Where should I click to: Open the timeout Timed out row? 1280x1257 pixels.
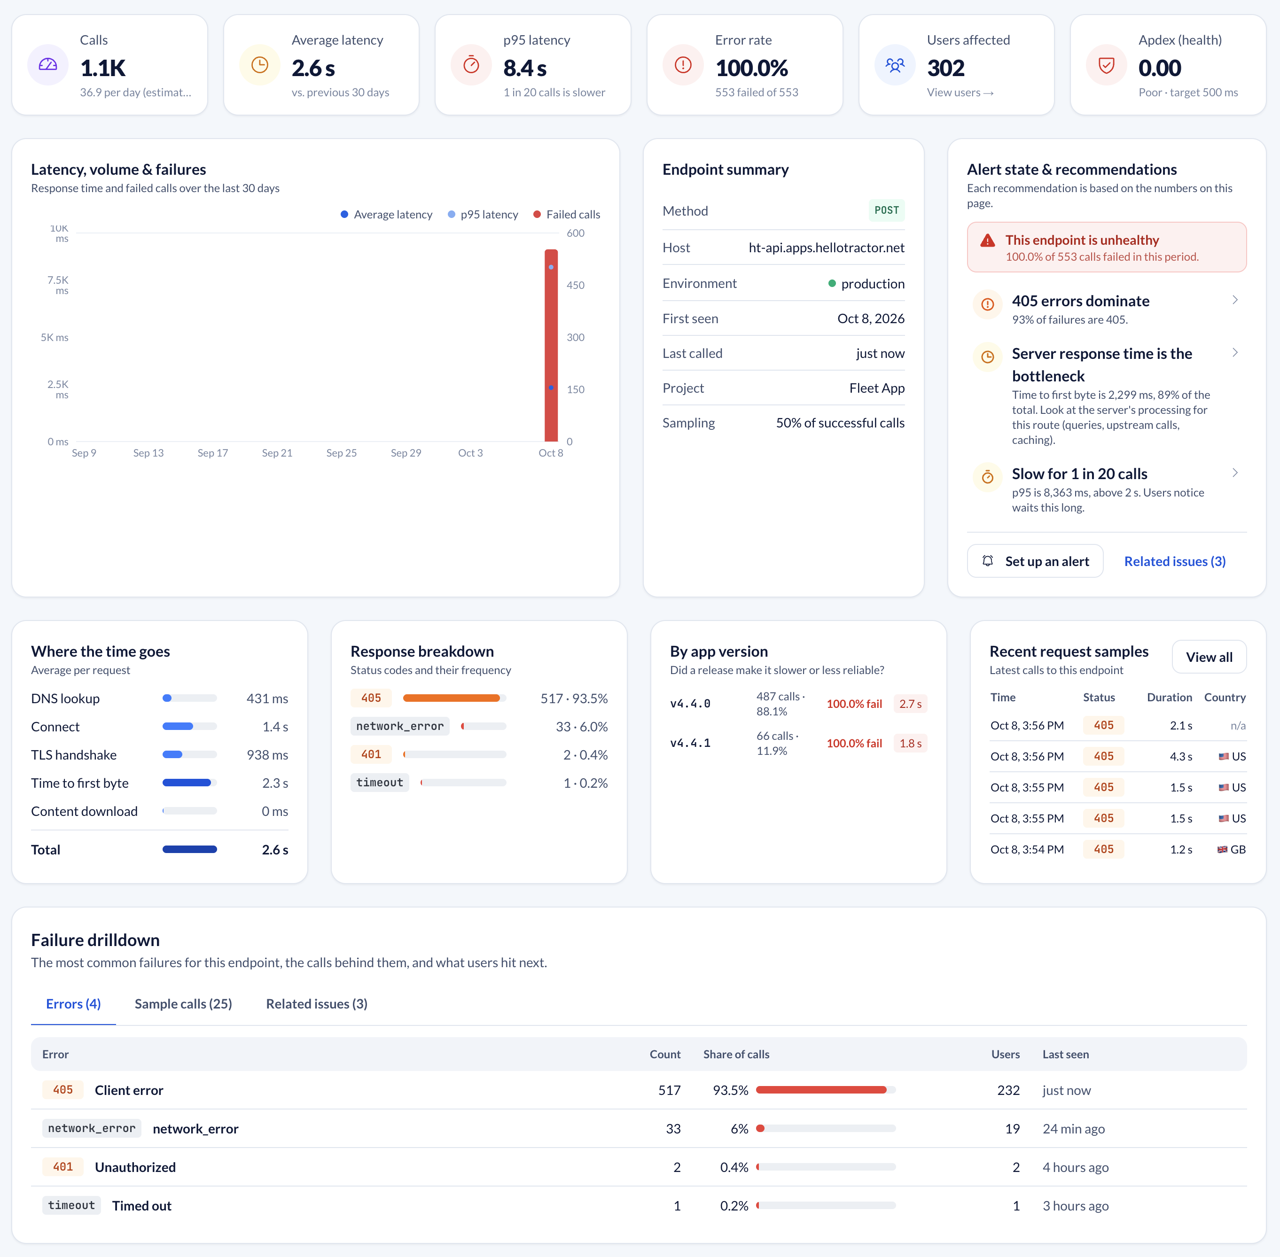639,1205
